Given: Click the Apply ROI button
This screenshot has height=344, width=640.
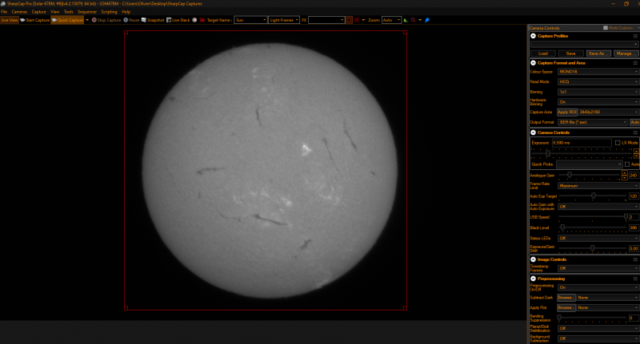Looking at the screenshot, I should click(x=567, y=112).
